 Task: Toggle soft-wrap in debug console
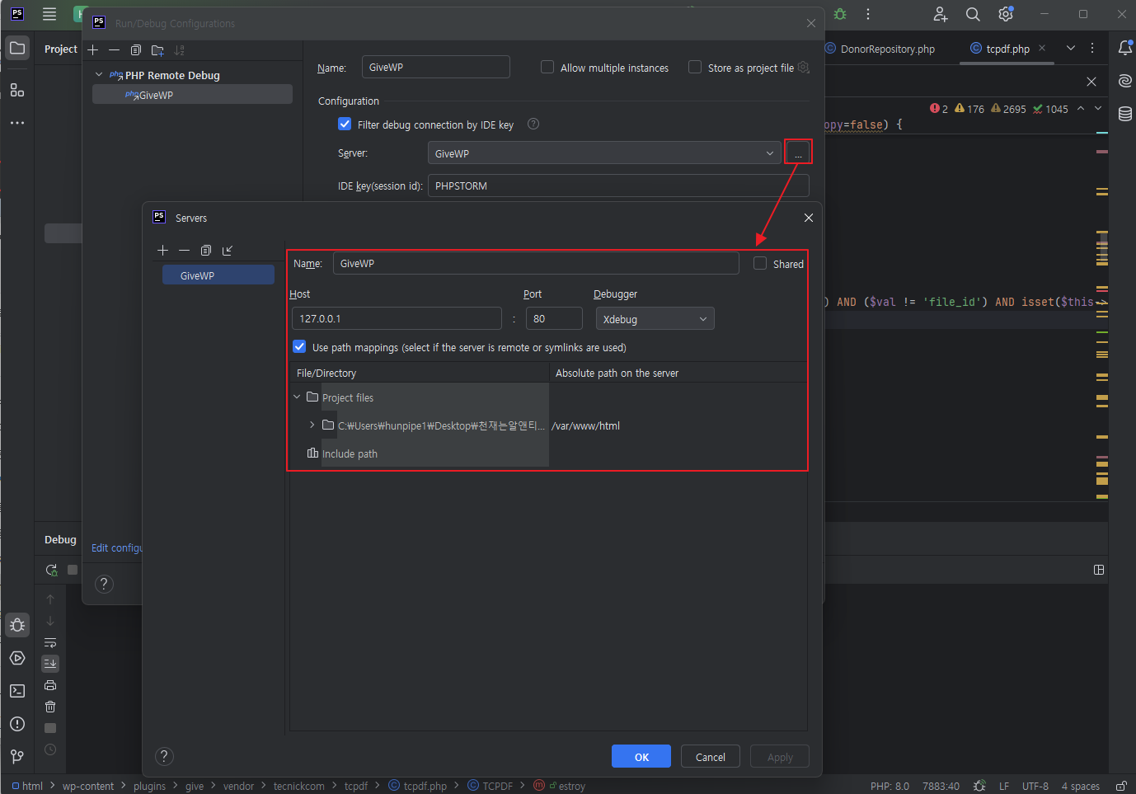point(50,642)
